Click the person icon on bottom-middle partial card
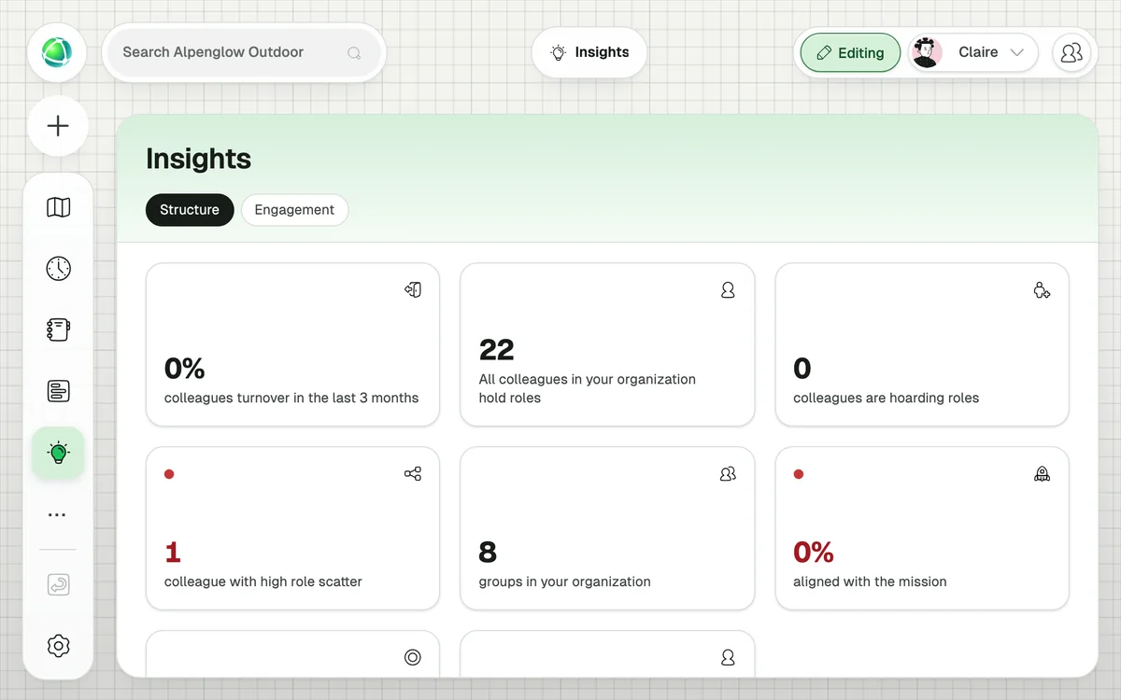 (728, 657)
